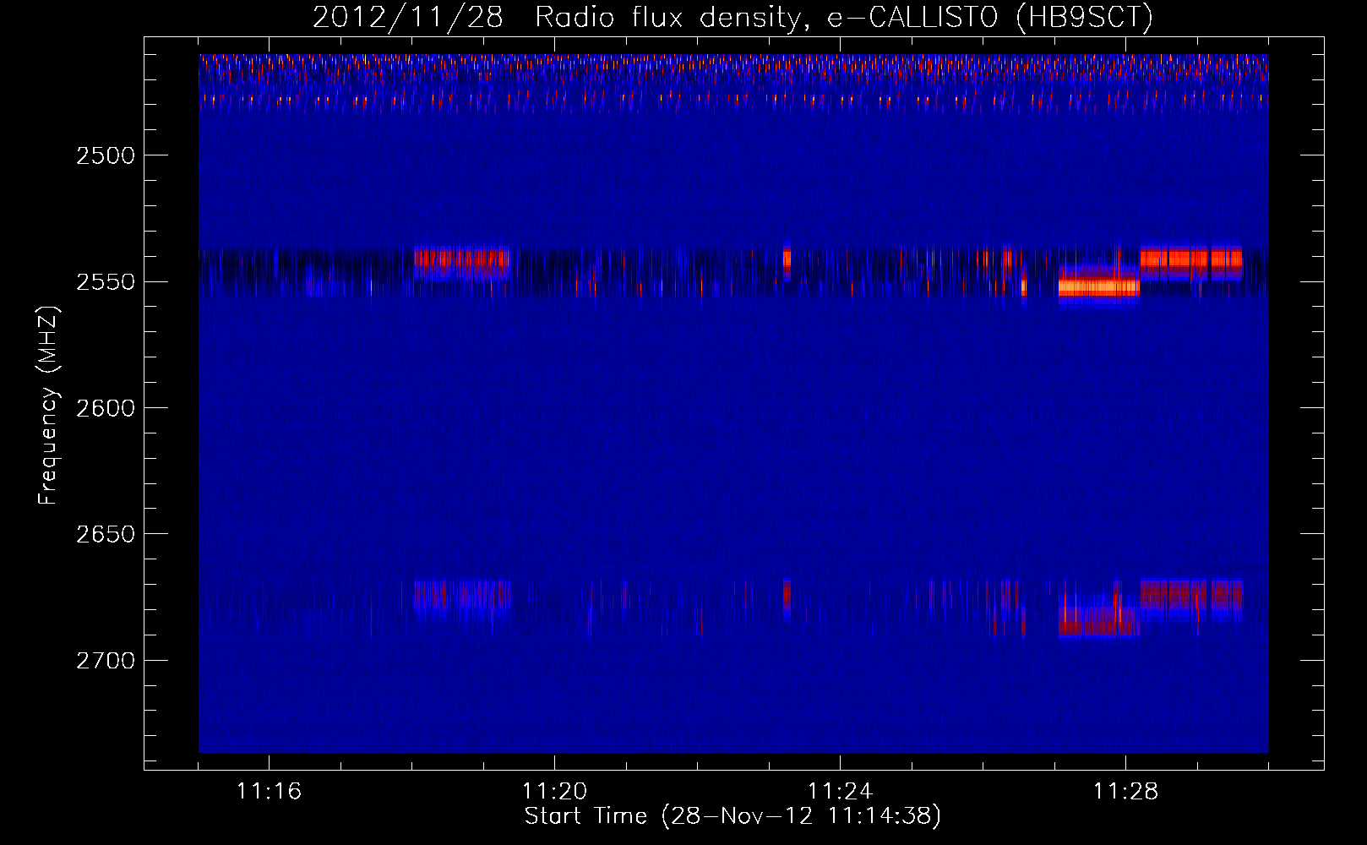This screenshot has width=1367, height=845.
Task: Click the 11:24 time tick label
Action: (x=840, y=792)
